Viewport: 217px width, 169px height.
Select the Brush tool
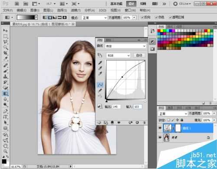coord(6,71)
